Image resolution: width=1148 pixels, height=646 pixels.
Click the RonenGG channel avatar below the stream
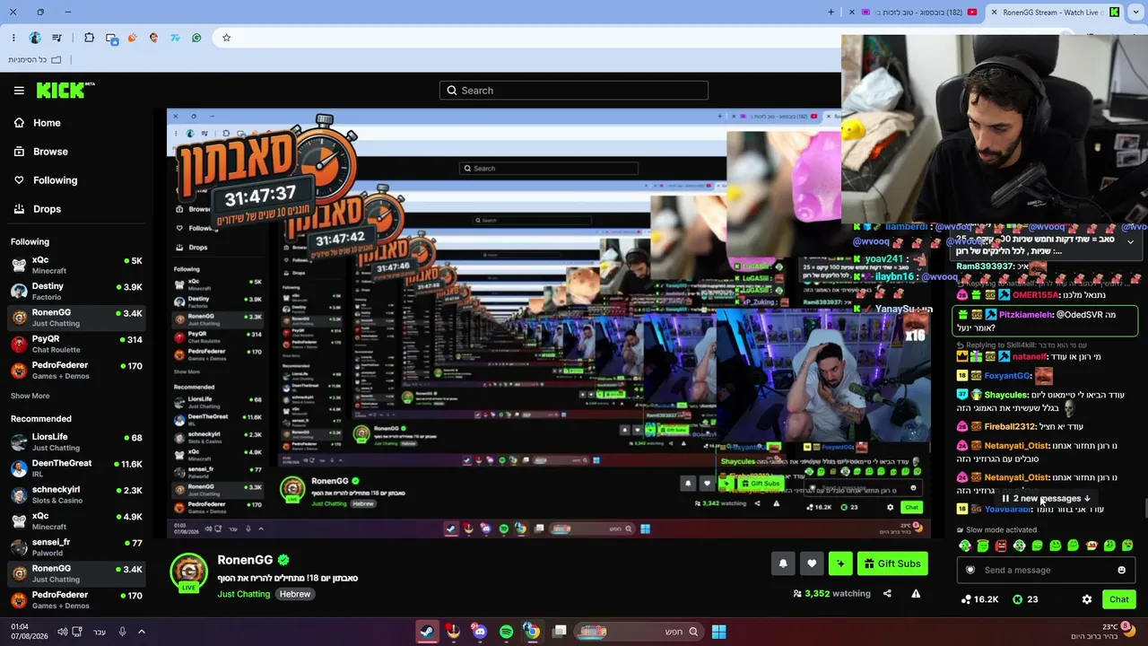click(188, 572)
